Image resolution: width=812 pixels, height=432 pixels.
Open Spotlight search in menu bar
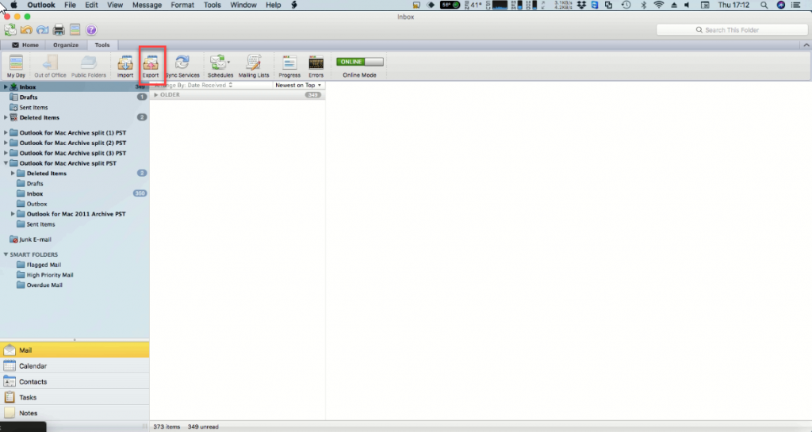pos(764,6)
